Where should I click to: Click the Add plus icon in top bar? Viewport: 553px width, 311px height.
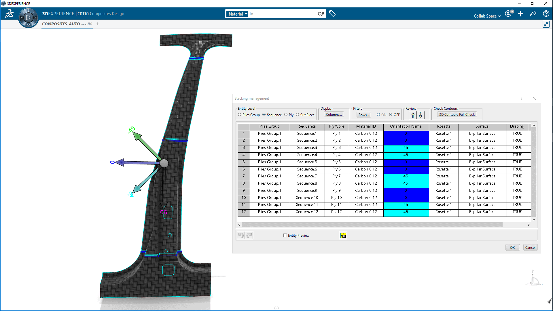click(520, 14)
